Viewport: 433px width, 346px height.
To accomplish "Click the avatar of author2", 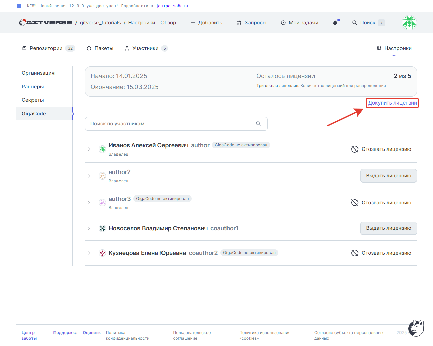I will pos(102,176).
